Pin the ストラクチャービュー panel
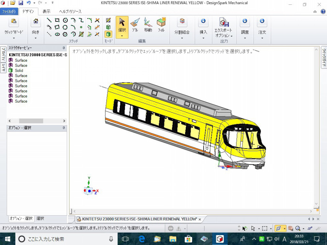 pos(64,48)
